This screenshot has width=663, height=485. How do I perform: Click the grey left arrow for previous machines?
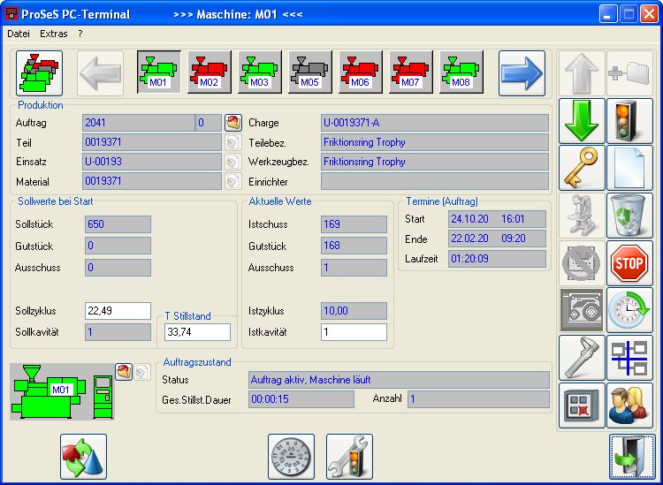101,73
